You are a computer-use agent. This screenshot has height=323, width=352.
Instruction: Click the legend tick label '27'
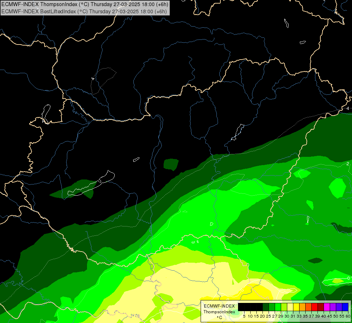click(275, 316)
